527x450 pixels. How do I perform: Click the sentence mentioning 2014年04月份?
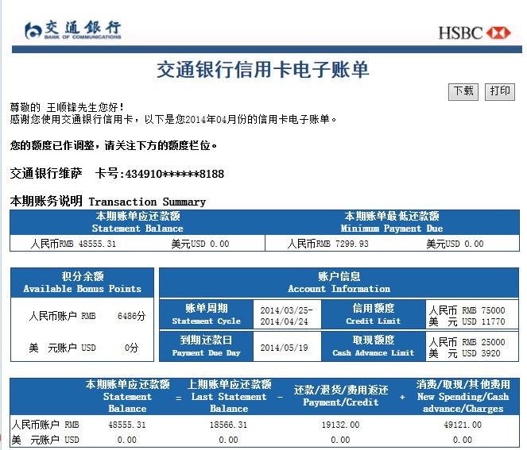tap(173, 119)
